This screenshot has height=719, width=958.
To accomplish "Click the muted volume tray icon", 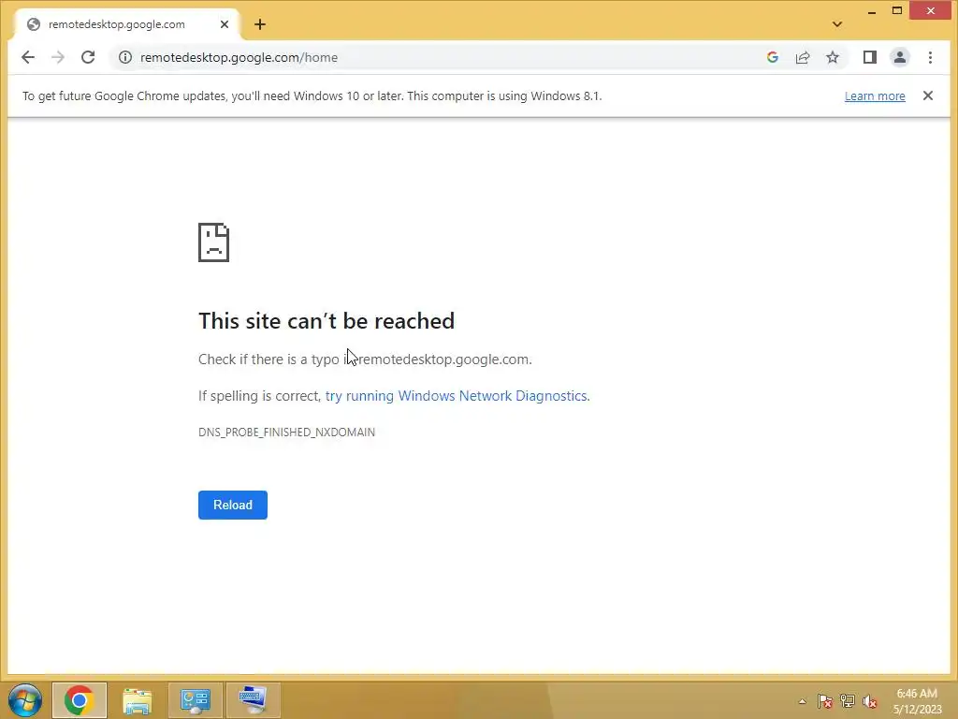I will 869,701.
